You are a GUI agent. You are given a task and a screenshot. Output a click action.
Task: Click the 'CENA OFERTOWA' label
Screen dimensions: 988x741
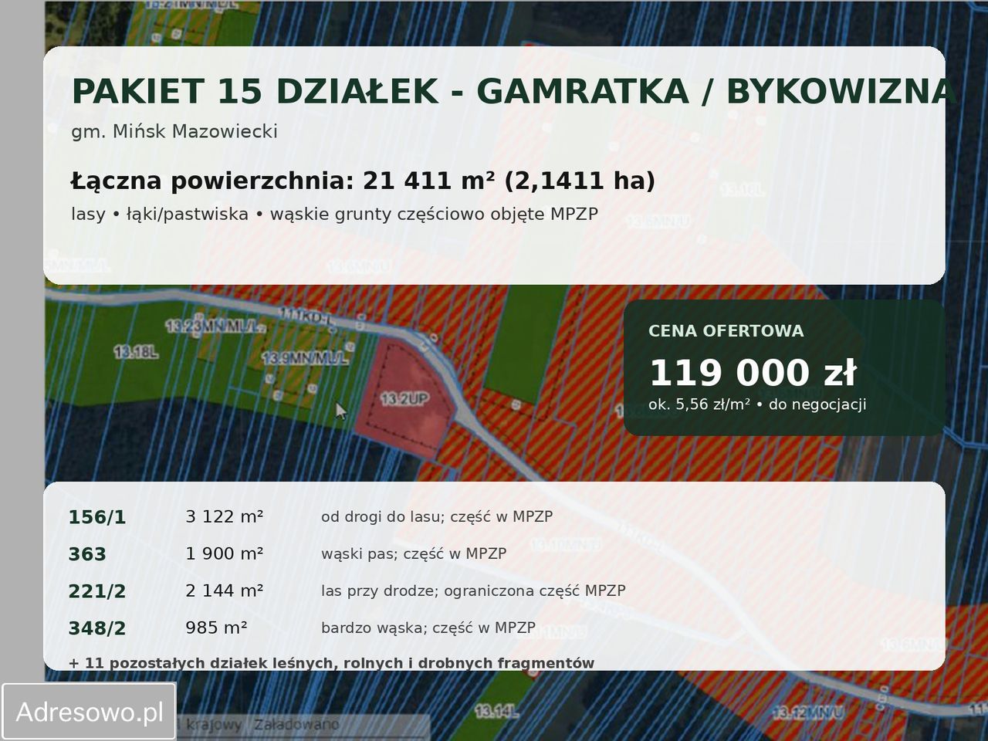pos(726,331)
